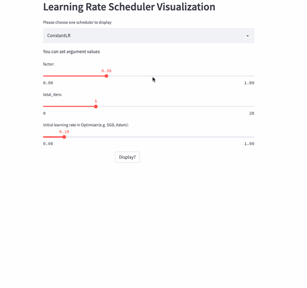Viewport: 307px width, 288px height.
Task: Click the dropdown arrow of scheduler selector
Action: pos(248,36)
